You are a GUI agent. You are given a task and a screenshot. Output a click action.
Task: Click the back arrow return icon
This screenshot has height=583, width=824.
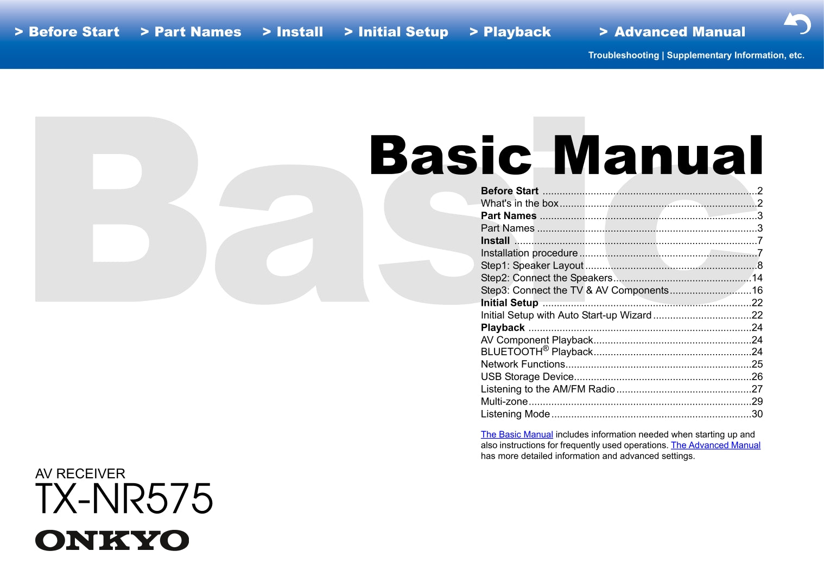coord(797,24)
